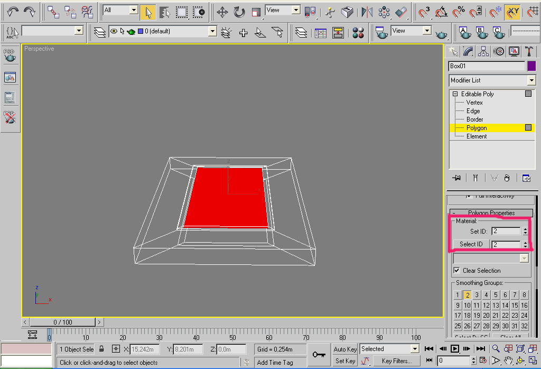
Task: Toggle Percent Snap icon
Action: (x=458, y=13)
